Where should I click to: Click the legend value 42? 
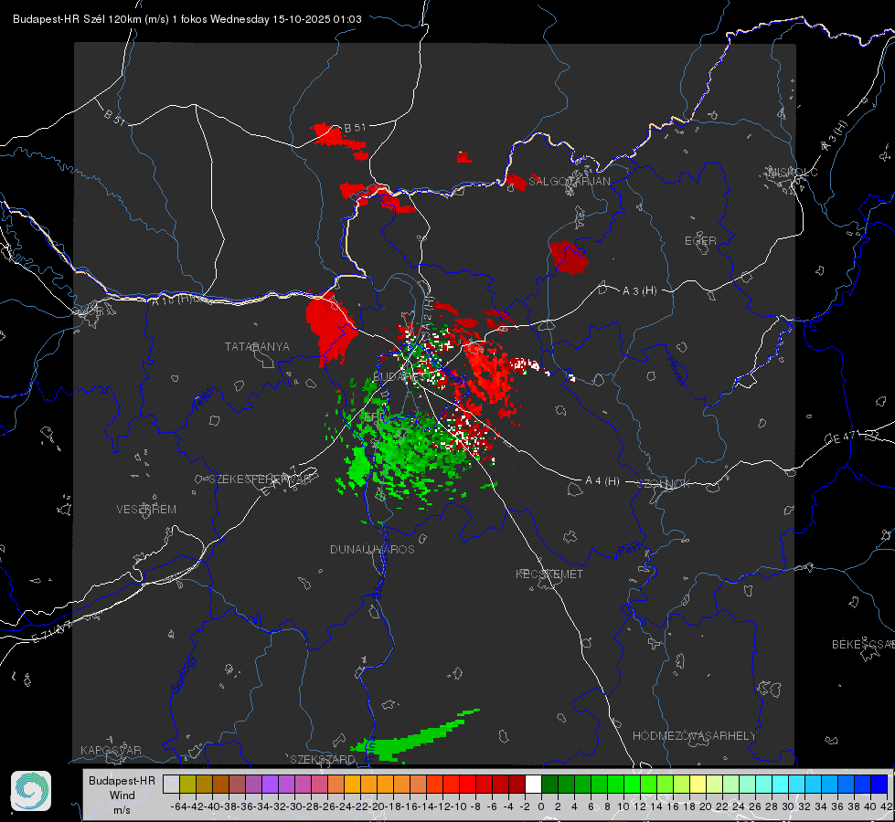tap(886, 806)
